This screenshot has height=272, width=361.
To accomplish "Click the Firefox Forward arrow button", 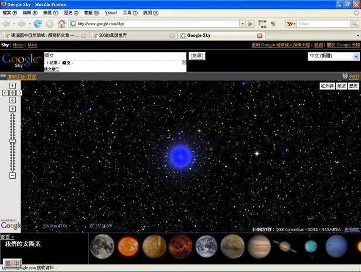I will tap(22, 23).
